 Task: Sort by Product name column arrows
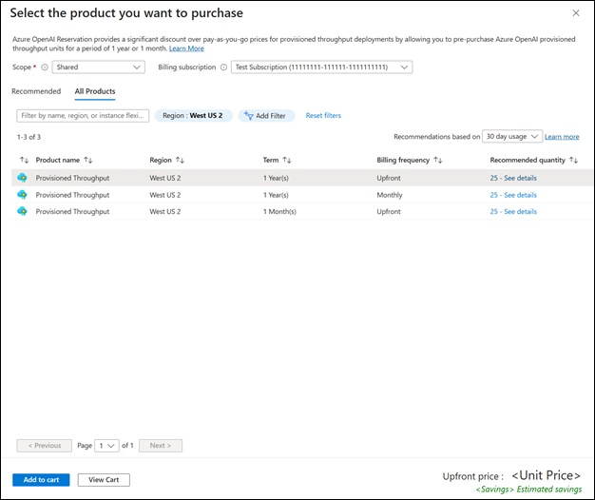tap(88, 161)
